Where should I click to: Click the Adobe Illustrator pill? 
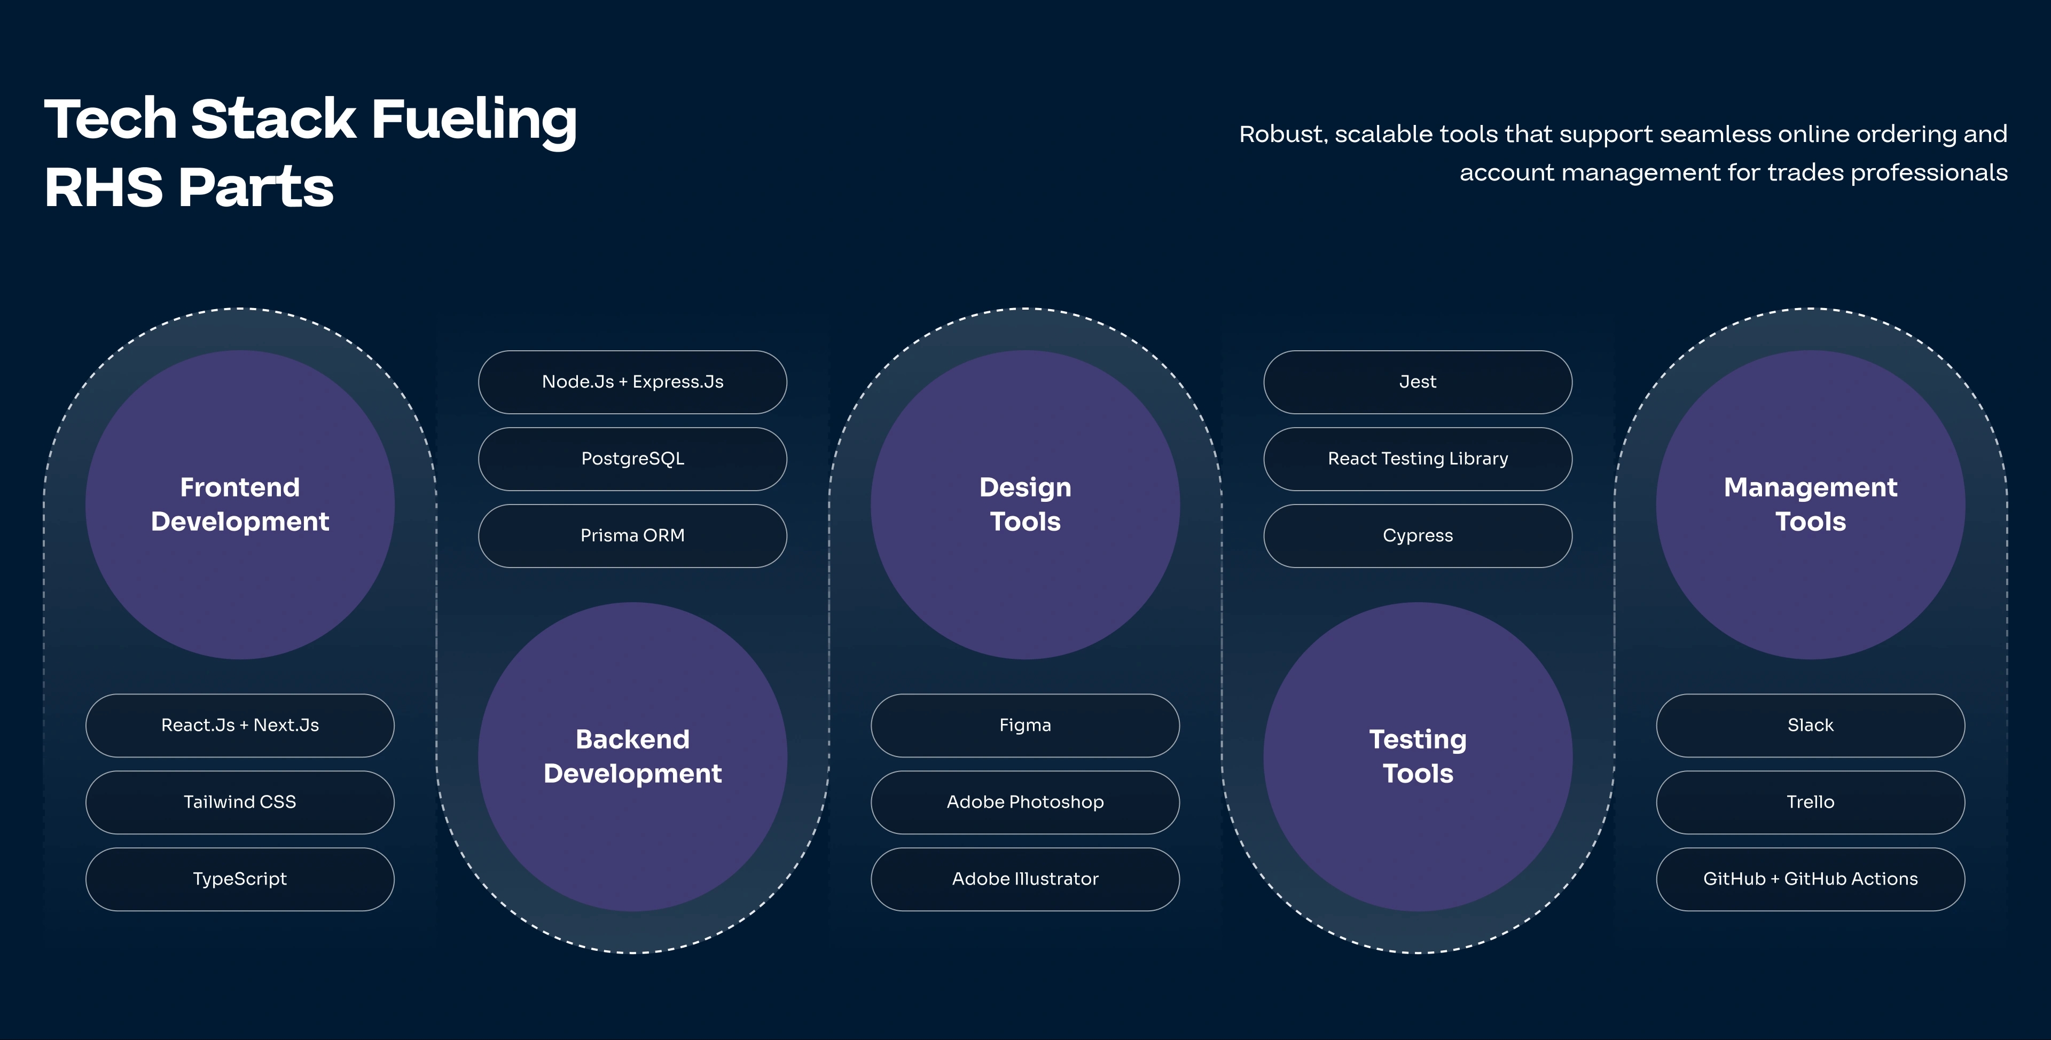tap(1025, 878)
